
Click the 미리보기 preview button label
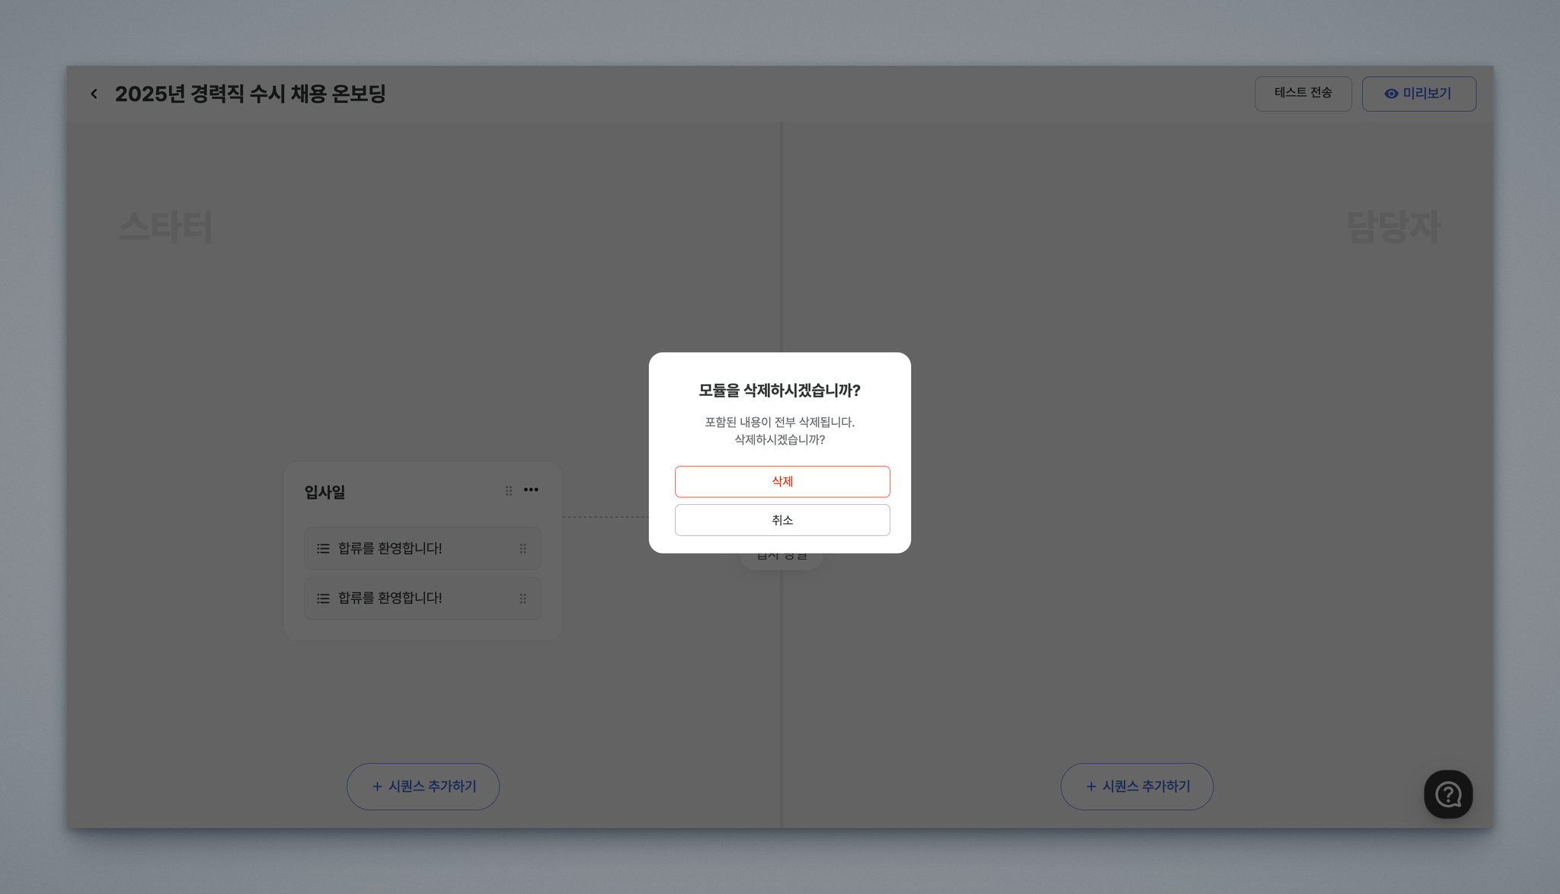pos(1427,93)
